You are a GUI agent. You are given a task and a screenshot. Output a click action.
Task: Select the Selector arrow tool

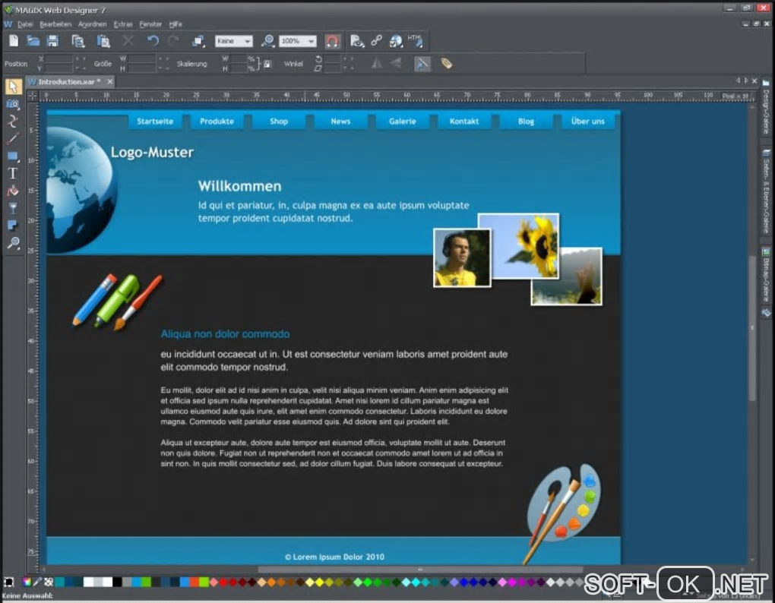click(14, 87)
